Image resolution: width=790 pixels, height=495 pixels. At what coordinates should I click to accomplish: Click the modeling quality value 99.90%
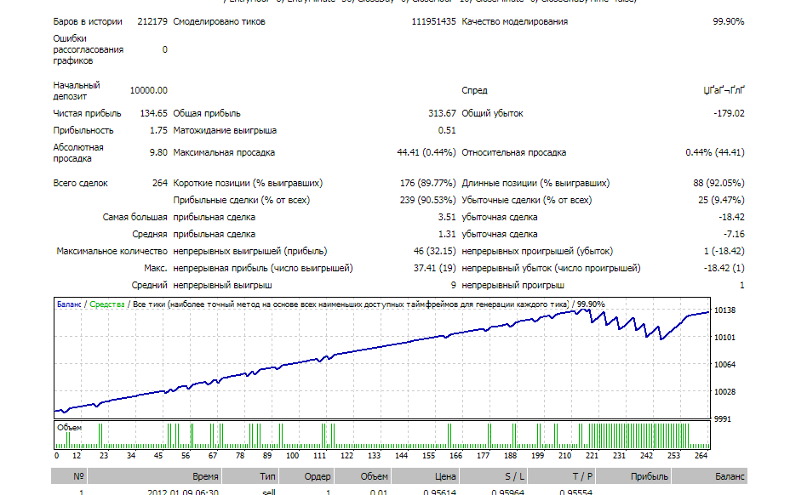click(728, 21)
